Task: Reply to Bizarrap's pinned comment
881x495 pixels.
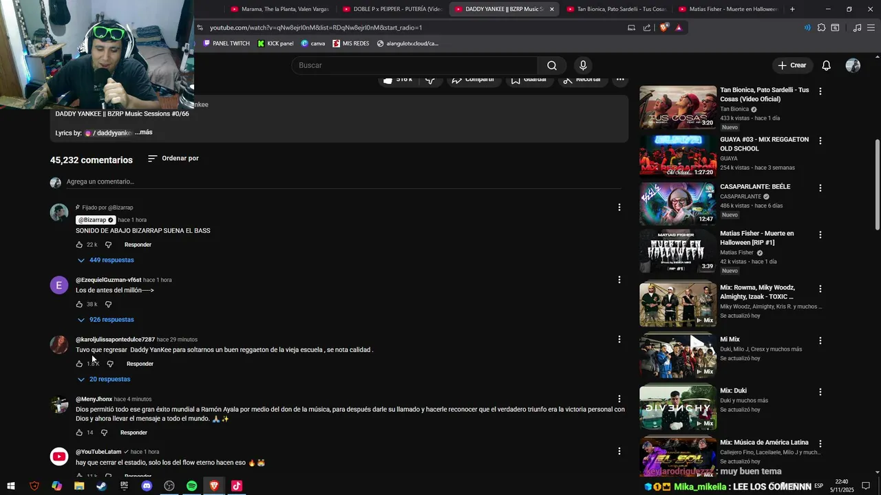Action: tap(138, 245)
